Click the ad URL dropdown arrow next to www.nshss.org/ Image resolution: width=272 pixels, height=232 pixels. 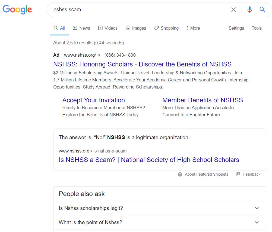(99, 55)
